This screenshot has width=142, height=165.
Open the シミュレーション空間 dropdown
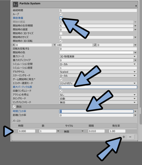click(x=98, y=64)
